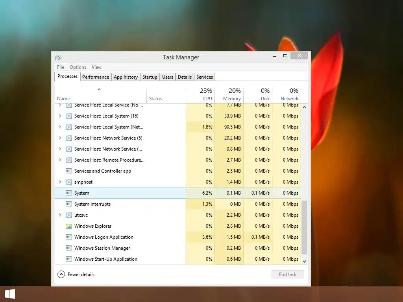Viewport: 403px width, 302px height.
Task: Click the Fewer details circle arrow icon
Action: [x=61, y=274]
